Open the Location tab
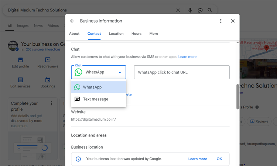Screen dimensions: 277x166 click(116, 34)
